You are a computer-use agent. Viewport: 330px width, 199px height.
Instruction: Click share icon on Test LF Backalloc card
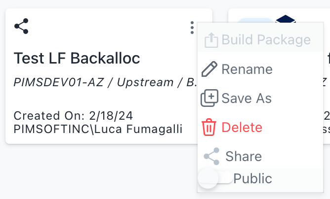[21, 26]
